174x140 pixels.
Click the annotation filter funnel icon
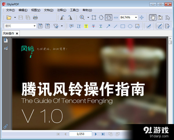point(56,26)
